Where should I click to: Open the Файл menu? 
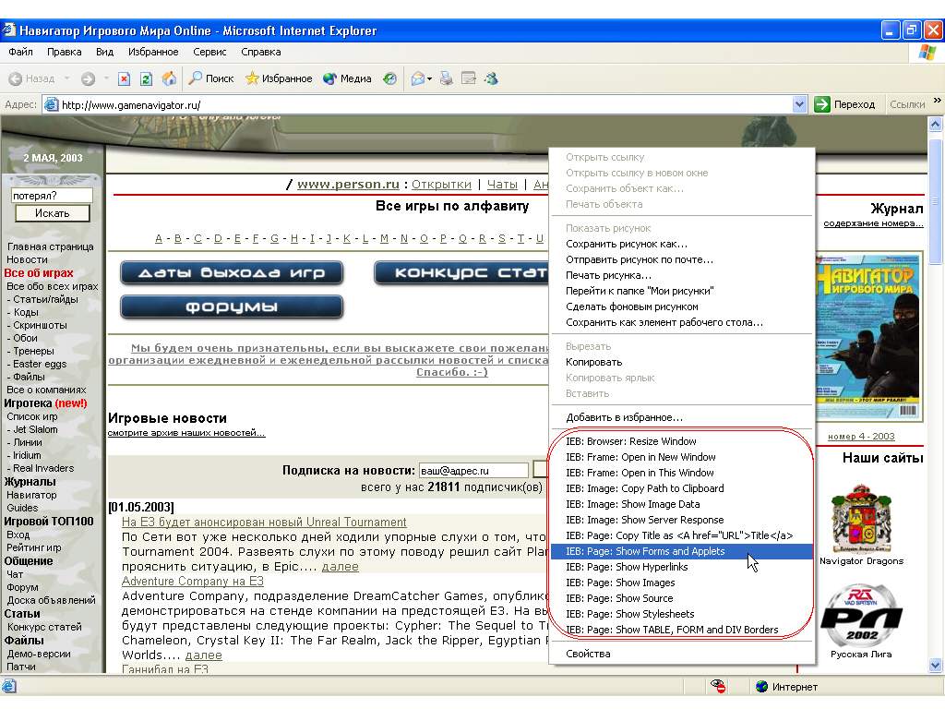pos(20,52)
